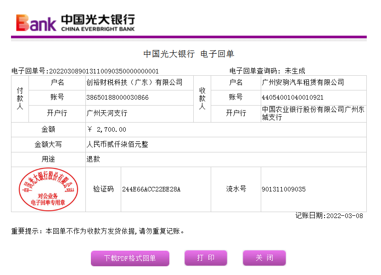The width and height of the screenshot is (381, 275).
Task: Click the 流水号 label cell
Action: 236,189
